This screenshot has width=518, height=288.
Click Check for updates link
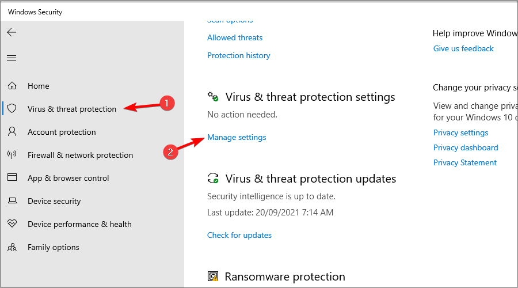click(239, 235)
